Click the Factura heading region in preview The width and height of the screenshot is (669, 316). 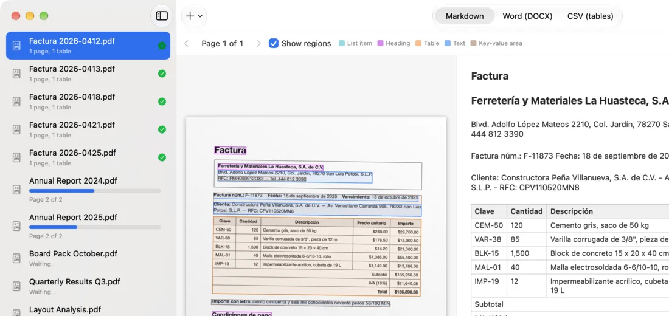[230, 150]
